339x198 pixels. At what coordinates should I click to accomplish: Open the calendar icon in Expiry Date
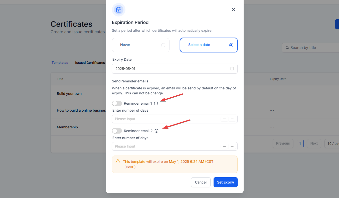(232, 69)
